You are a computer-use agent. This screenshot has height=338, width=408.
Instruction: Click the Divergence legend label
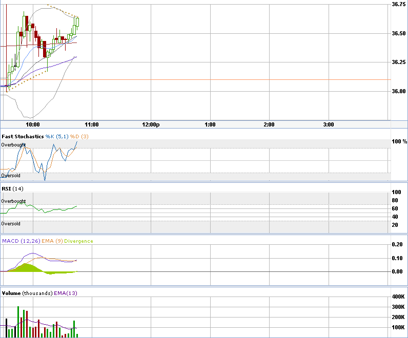(78, 241)
